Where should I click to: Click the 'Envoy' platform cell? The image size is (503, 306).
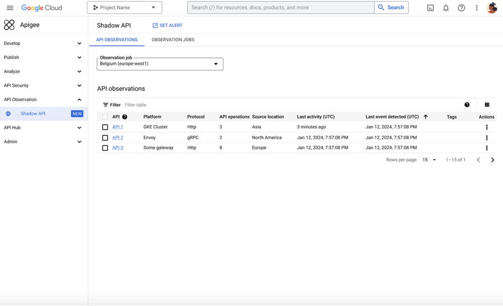(x=149, y=138)
